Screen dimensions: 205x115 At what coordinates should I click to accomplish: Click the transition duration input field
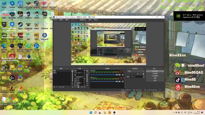pos(136,77)
